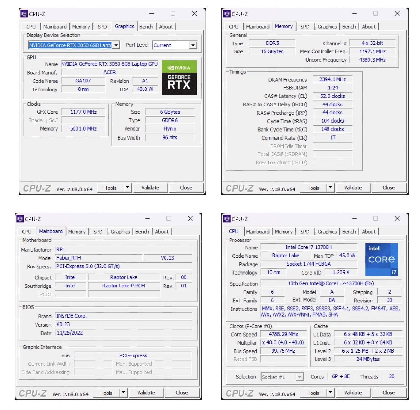Open the Perf Level Current dropdown
The width and height of the screenshot is (420, 410).
point(193,45)
